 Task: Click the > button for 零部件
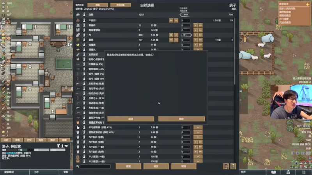[x=195, y=25]
